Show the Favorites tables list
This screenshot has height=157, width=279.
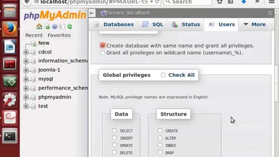(59, 35)
